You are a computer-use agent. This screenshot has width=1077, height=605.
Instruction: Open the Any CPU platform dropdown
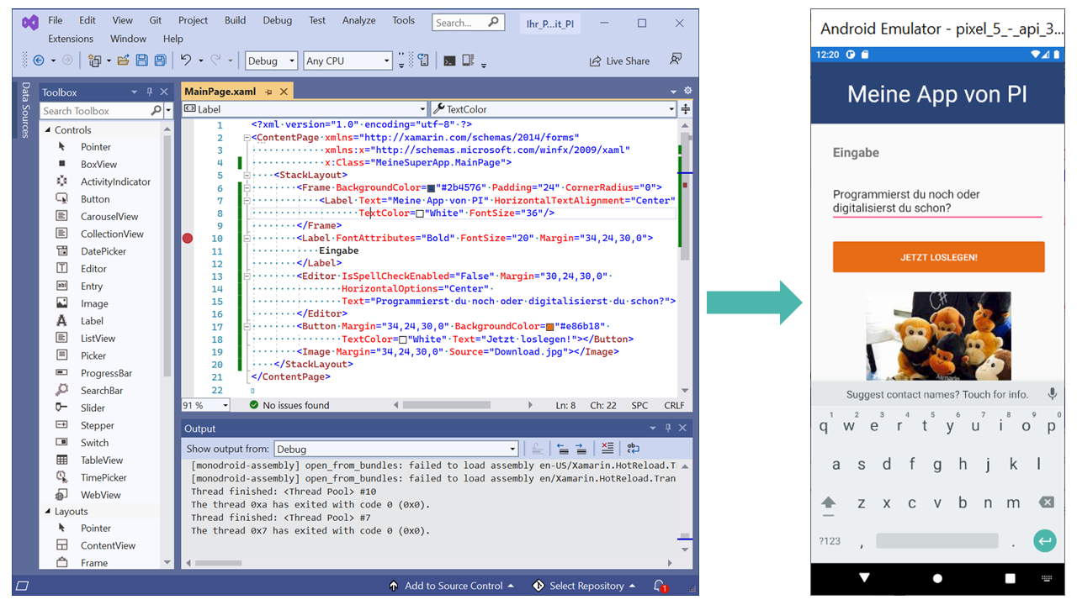point(348,60)
